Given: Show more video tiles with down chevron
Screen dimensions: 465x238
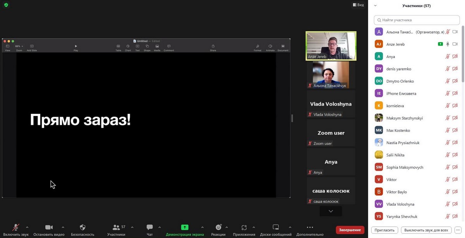Looking at the screenshot, I should click(331, 211).
